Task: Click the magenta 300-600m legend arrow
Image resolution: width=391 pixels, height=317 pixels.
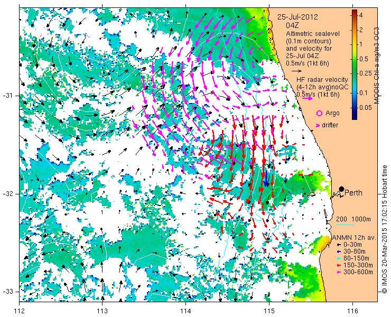Action: 338,272
